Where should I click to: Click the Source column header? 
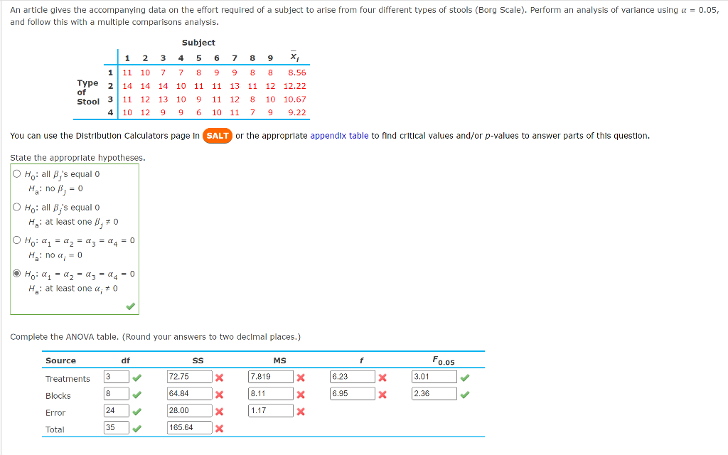tap(61, 360)
